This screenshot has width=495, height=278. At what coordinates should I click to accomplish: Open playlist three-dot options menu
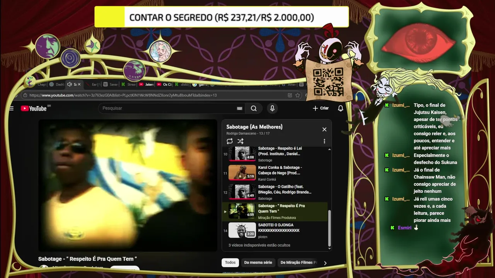[x=324, y=141]
